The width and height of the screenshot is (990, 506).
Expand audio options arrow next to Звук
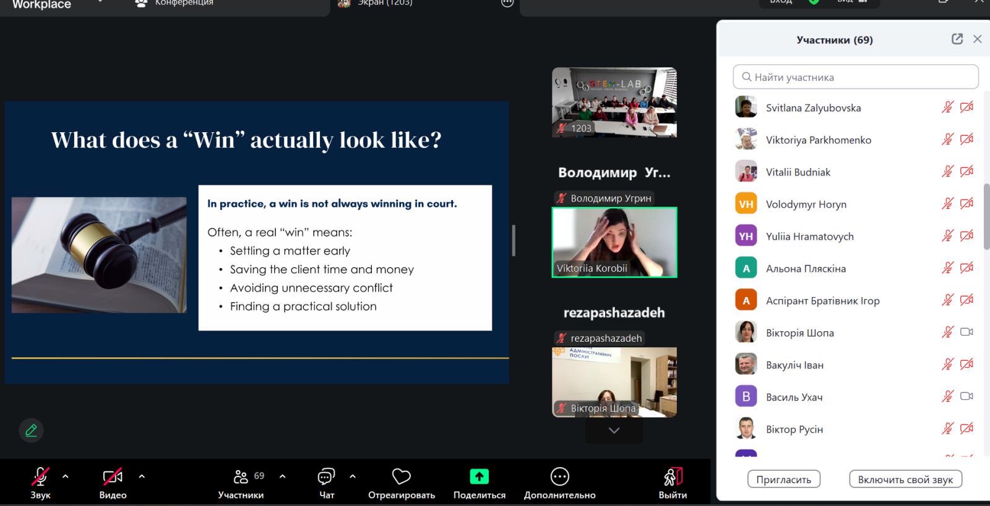(x=66, y=476)
